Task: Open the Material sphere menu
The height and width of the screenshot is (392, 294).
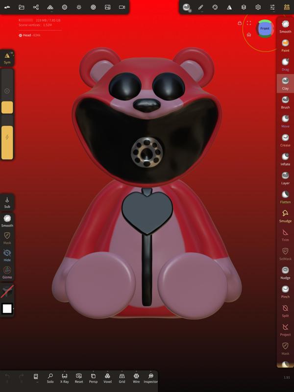Action: click(65, 7)
